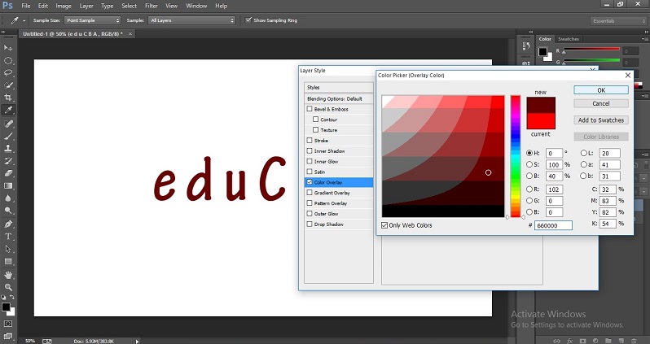The image size is (650, 344).
Task: Open the Color panel flyout menu
Action: tap(643, 39)
